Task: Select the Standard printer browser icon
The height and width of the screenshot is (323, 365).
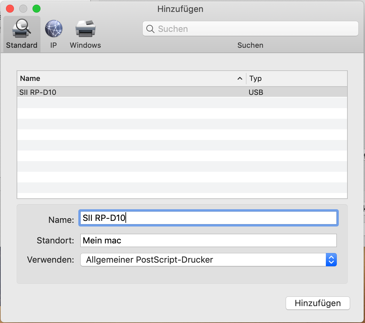Action: (22, 29)
